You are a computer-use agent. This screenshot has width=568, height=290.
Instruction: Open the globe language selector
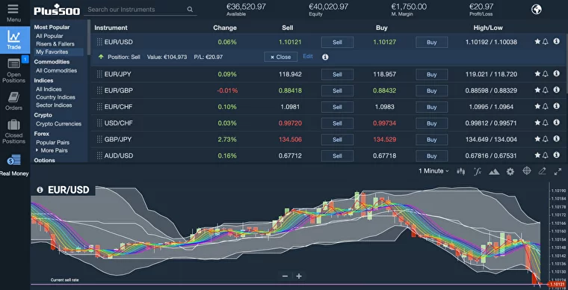[x=537, y=10]
